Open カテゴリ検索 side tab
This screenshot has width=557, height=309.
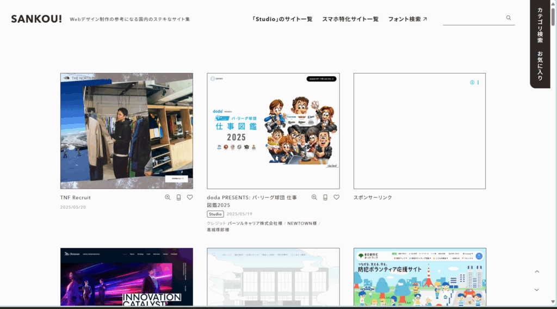540,25
